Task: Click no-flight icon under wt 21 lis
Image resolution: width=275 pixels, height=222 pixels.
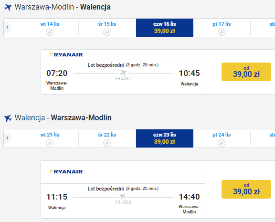Action: click(50, 143)
